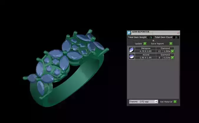
Task: Click the Total Gem Weight label
Action: [137, 37]
